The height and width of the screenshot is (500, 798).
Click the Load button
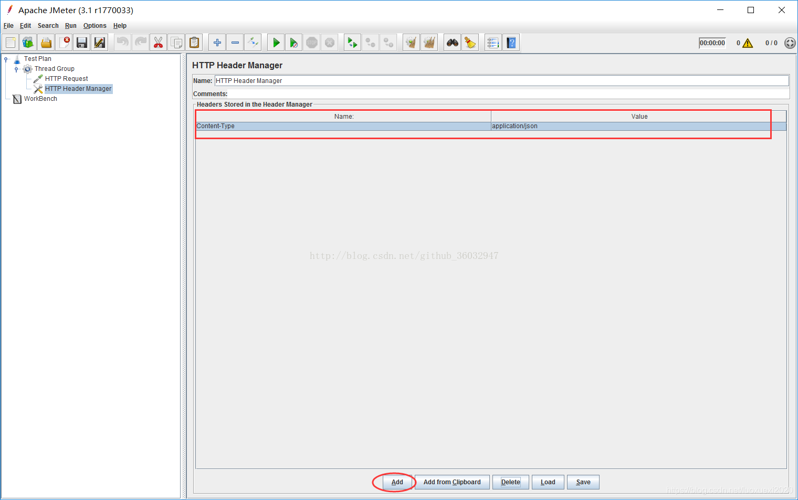click(548, 482)
